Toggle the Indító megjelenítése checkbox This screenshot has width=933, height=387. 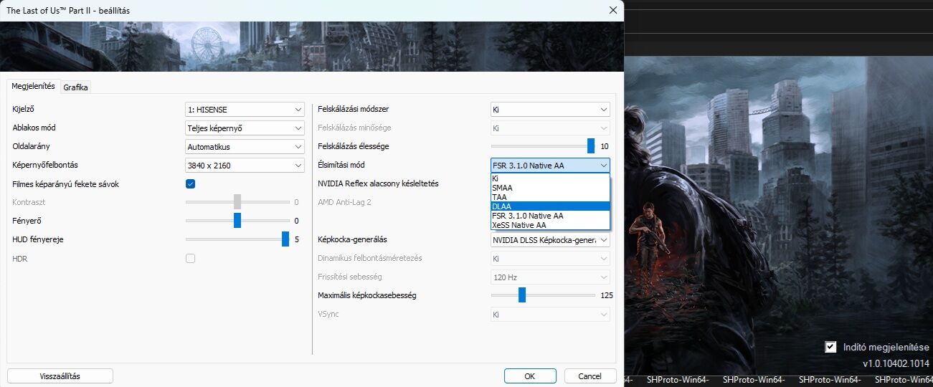click(x=830, y=347)
